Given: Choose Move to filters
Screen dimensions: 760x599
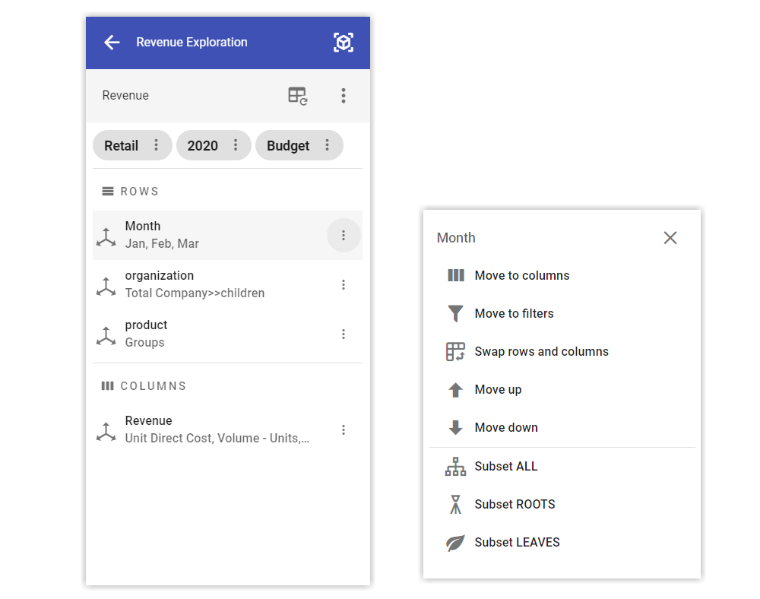Looking at the screenshot, I should (x=562, y=313).
